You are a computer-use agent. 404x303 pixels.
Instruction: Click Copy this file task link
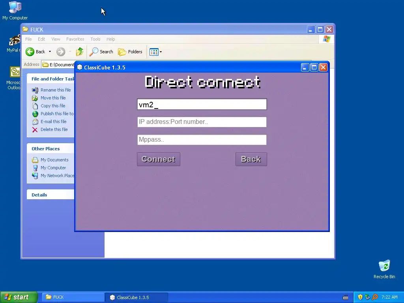point(53,106)
